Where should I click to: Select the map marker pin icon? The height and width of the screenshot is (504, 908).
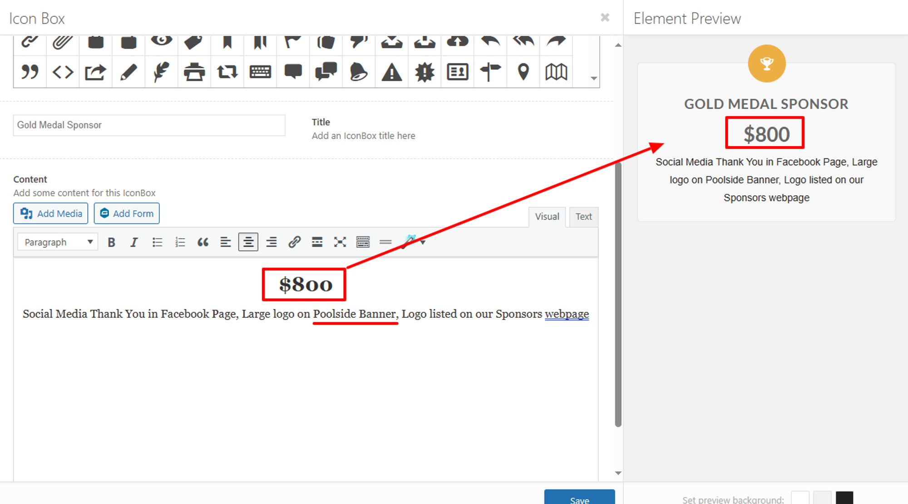(x=523, y=72)
